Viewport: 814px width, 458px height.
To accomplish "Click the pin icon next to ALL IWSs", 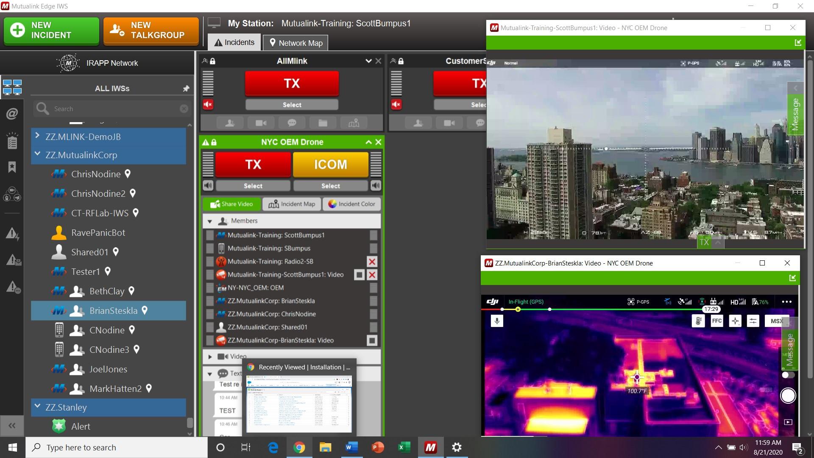I will coord(186,88).
